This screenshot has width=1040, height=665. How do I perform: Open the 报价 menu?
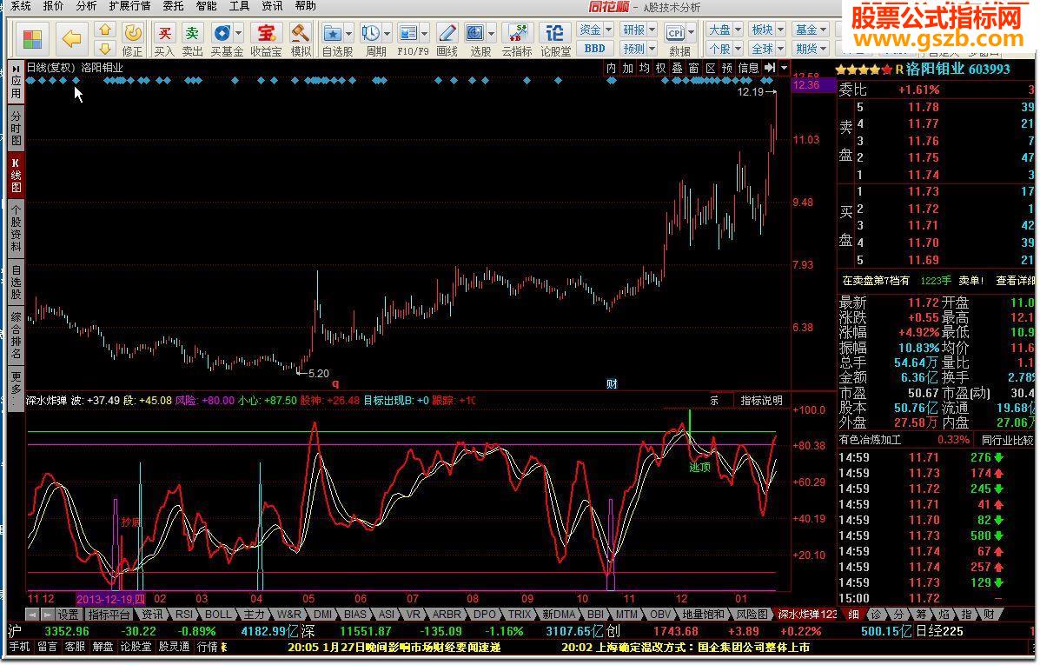tap(53, 6)
